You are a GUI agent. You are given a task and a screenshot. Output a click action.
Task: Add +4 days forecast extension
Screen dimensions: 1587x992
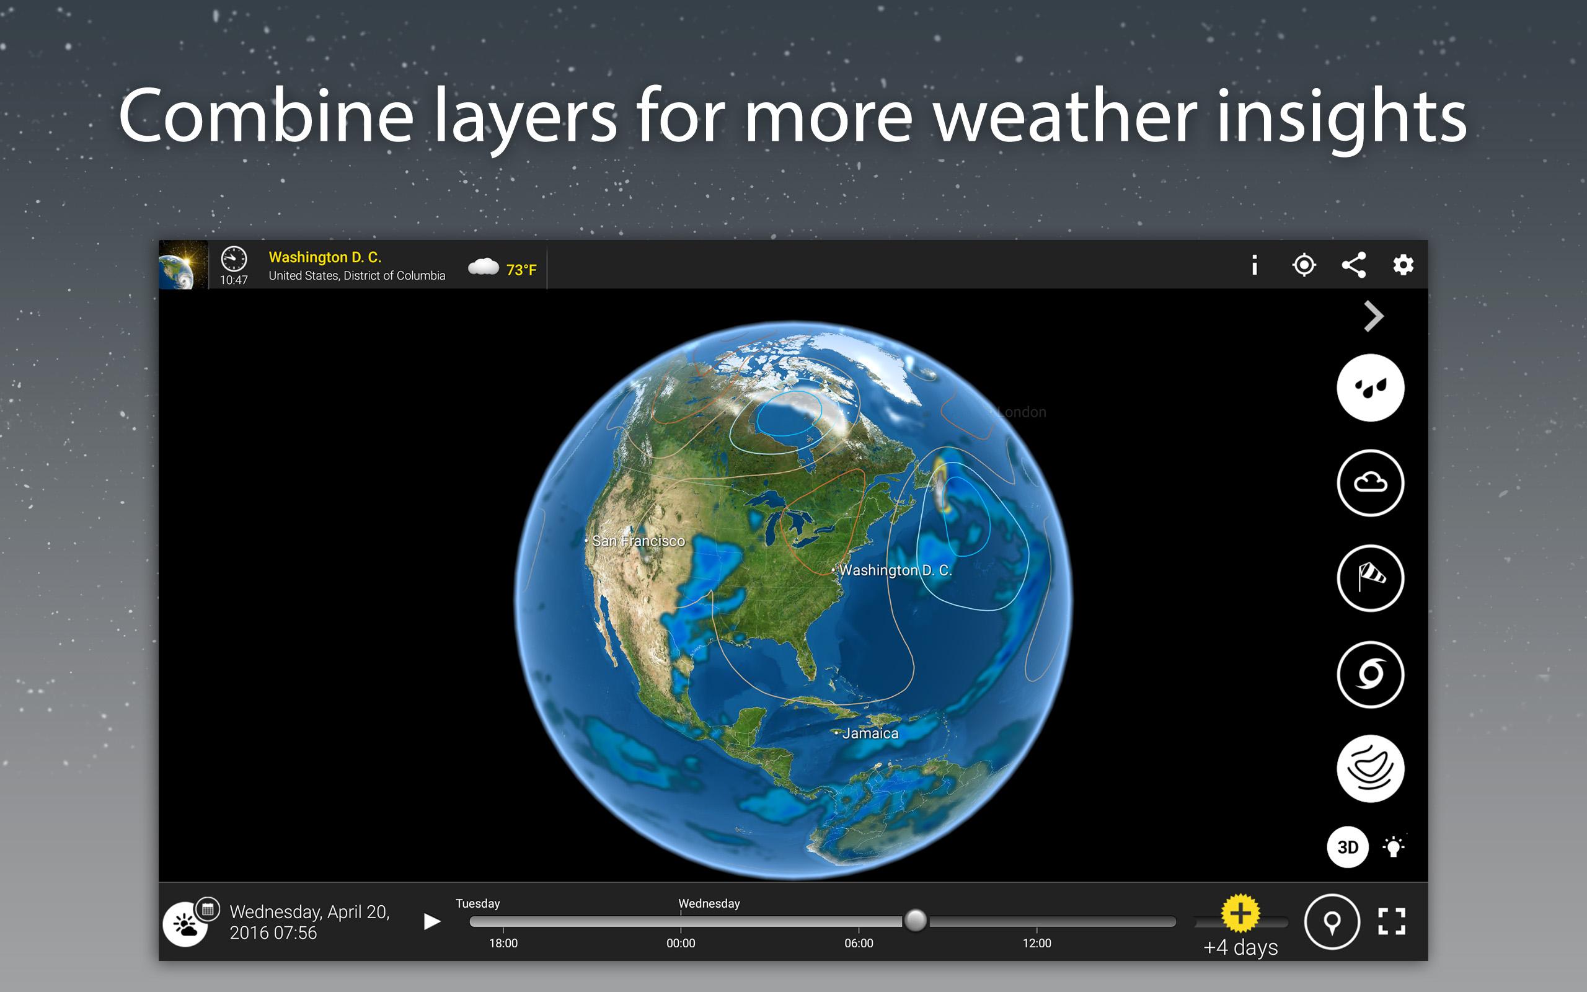click(x=1240, y=913)
